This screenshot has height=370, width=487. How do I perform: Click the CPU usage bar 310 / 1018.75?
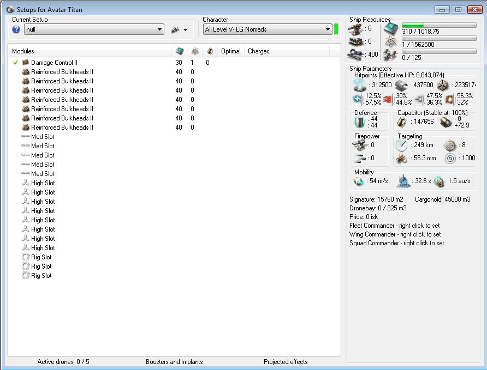(439, 25)
